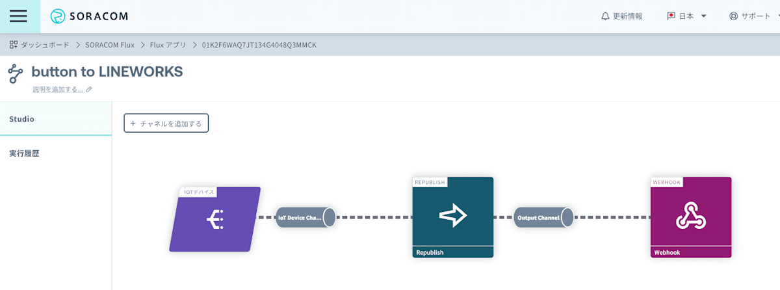Click 説明を追加する link

(x=58, y=89)
